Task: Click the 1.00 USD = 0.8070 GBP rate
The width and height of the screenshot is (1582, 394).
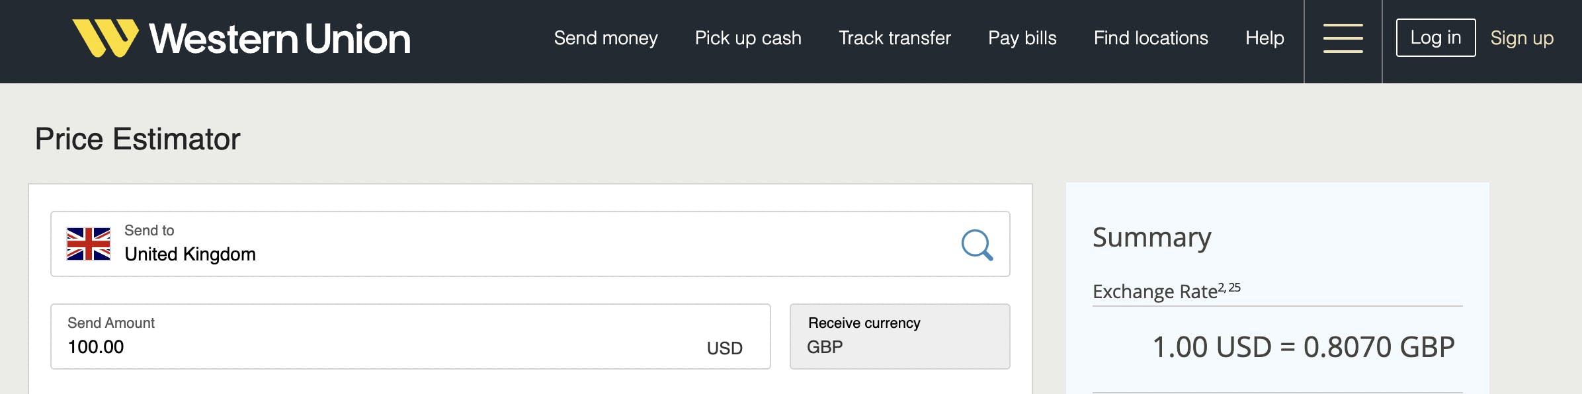Action: 1303,347
